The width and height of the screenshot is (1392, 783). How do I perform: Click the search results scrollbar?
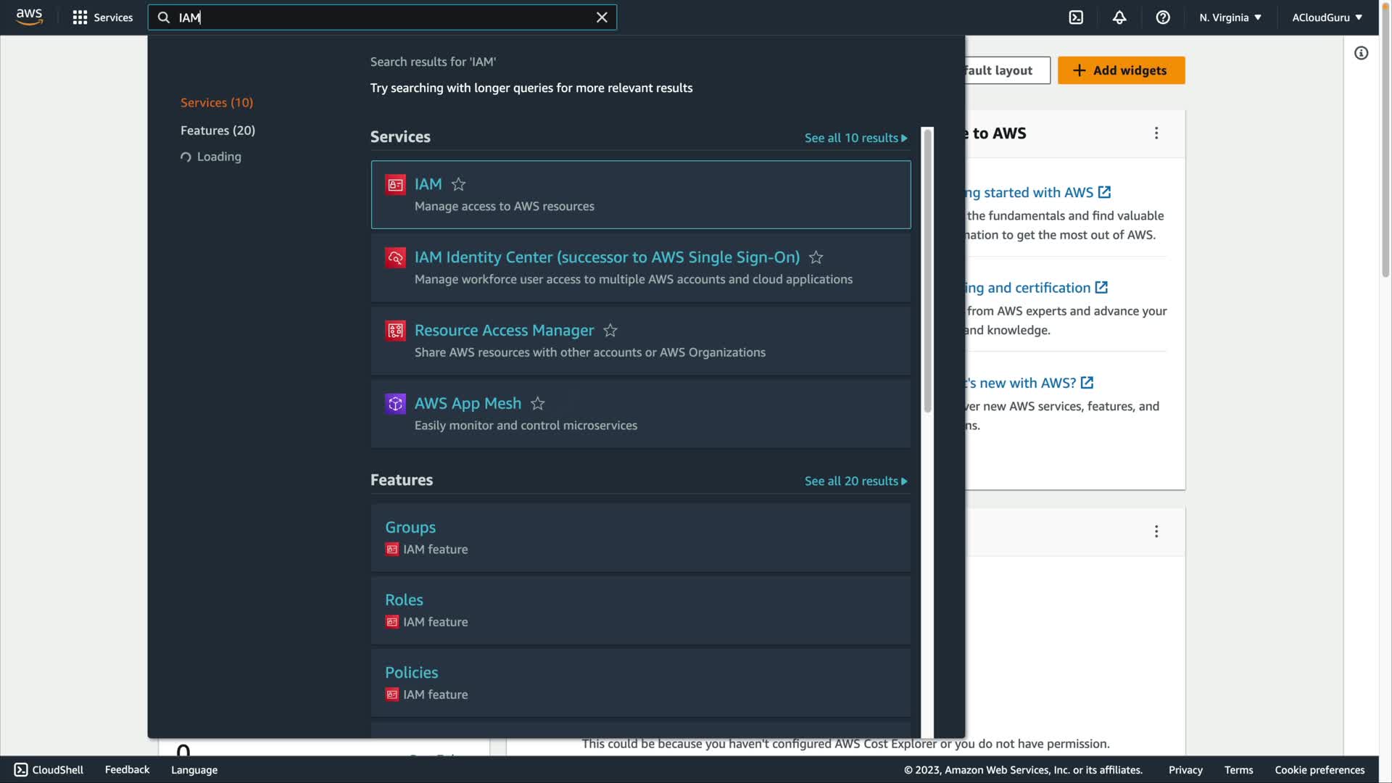pos(927,271)
